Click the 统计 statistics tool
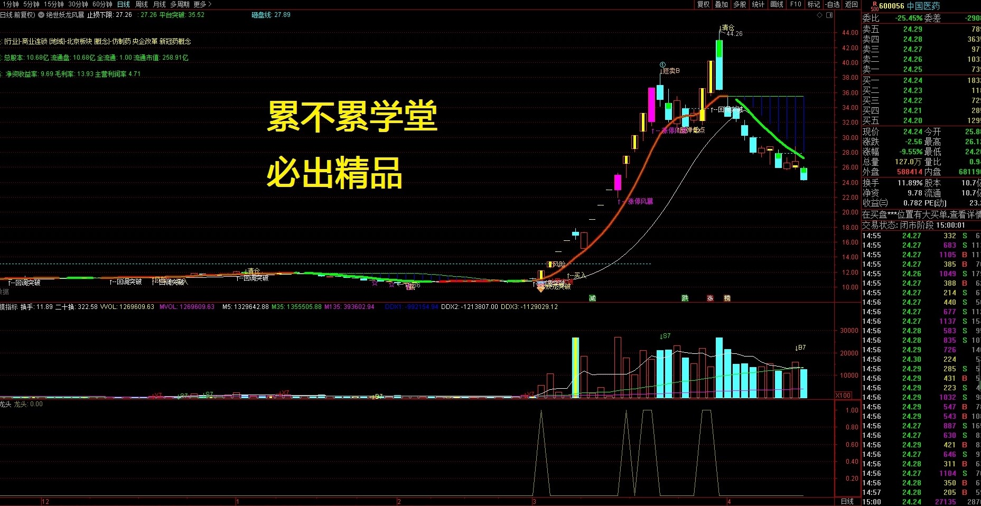This screenshot has width=981, height=506. (759, 4)
